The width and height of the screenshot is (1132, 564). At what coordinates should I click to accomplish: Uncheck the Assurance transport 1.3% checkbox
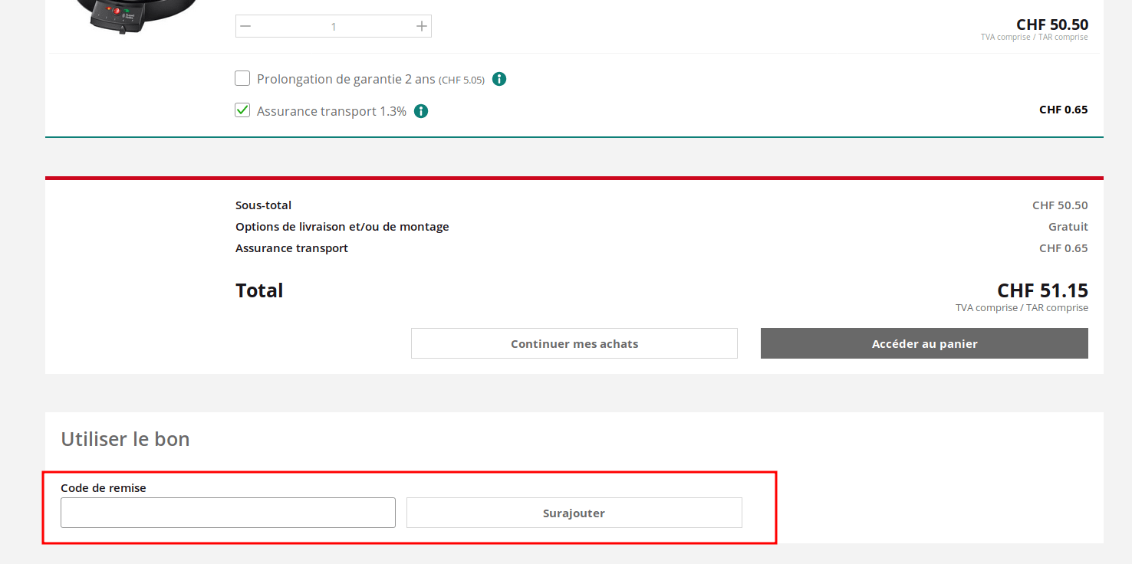click(x=242, y=110)
